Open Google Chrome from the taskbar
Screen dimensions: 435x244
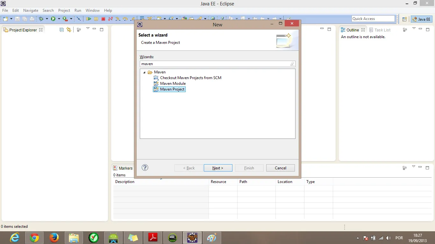click(x=34, y=238)
